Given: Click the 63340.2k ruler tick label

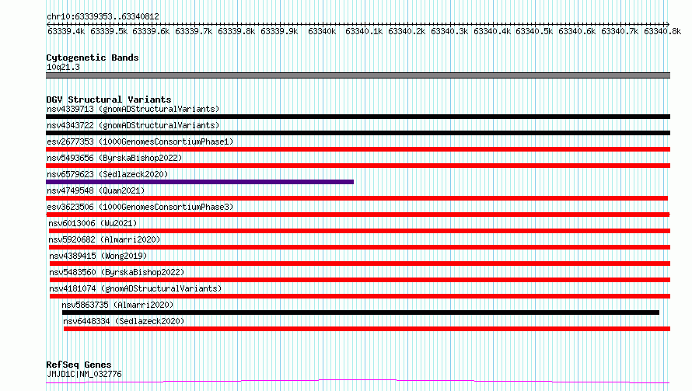Looking at the screenshot, I should point(407,31).
